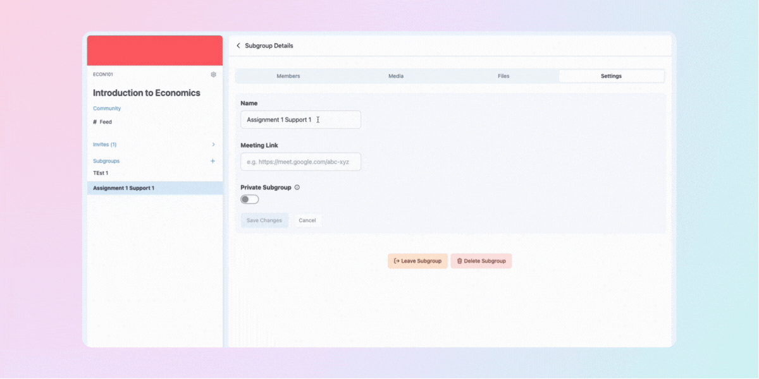
Task: Select the Assignment 1 Support 1 subgroup
Action: coord(155,188)
